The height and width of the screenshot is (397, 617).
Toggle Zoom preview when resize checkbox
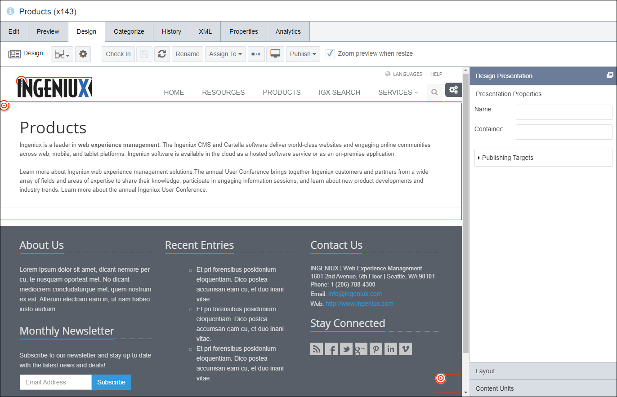[x=331, y=53]
